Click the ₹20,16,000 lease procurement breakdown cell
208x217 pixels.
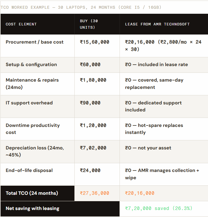tap(163, 46)
